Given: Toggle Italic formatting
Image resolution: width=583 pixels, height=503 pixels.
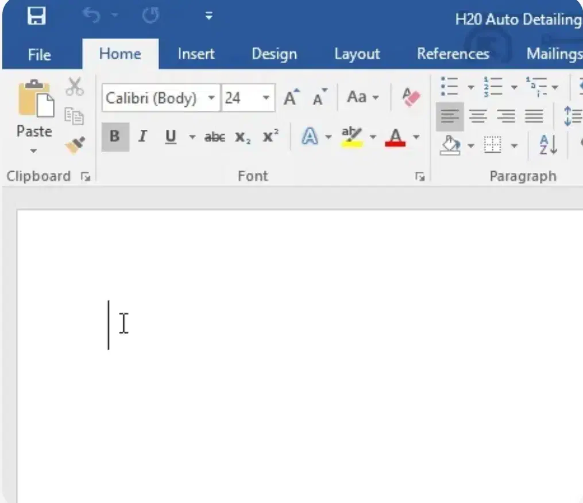Looking at the screenshot, I should coord(142,137).
